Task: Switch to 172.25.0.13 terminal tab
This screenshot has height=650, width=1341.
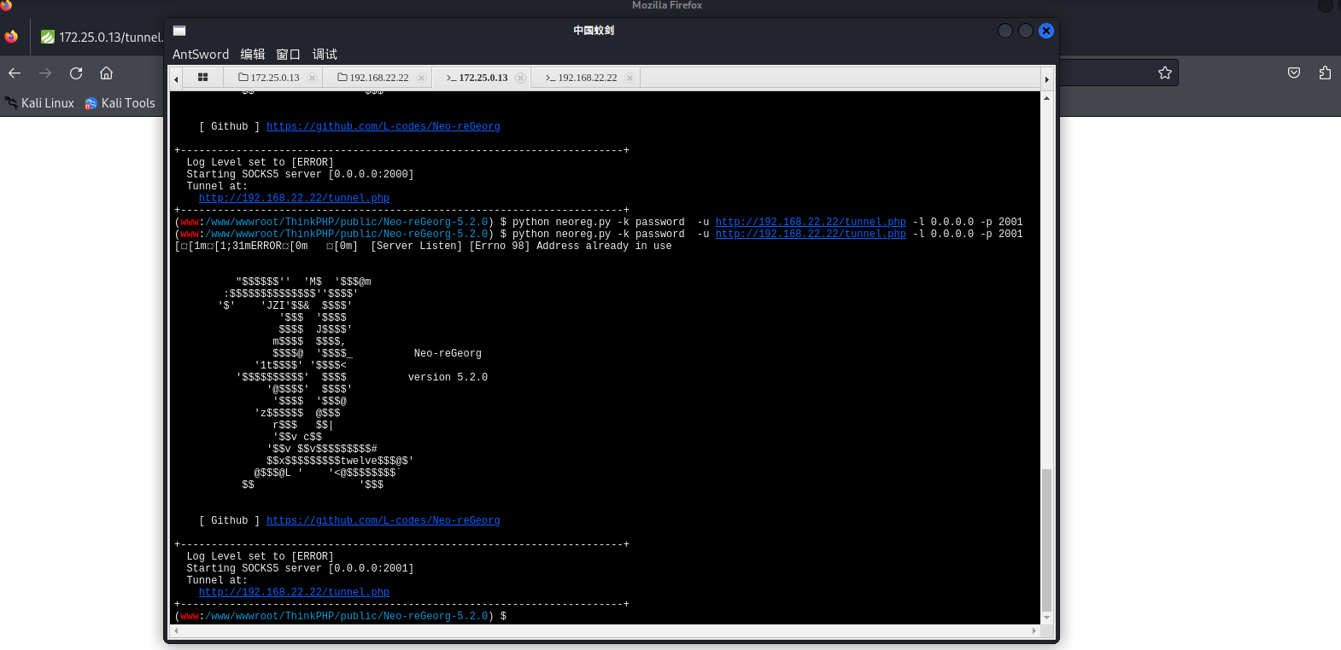Action: [477, 78]
